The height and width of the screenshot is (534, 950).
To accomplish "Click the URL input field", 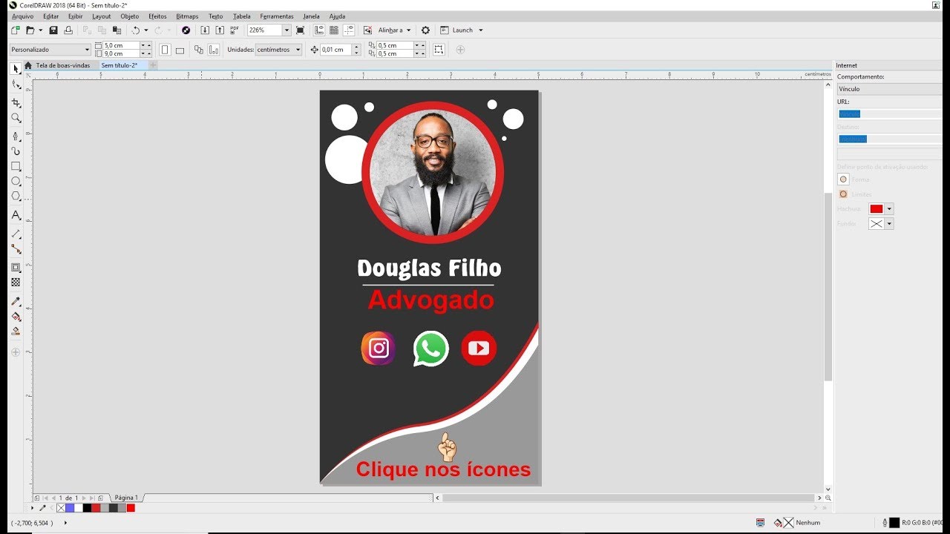I will (x=890, y=113).
